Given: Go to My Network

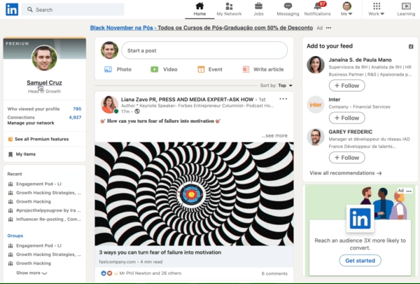Looking at the screenshot, I should (229, 9).
